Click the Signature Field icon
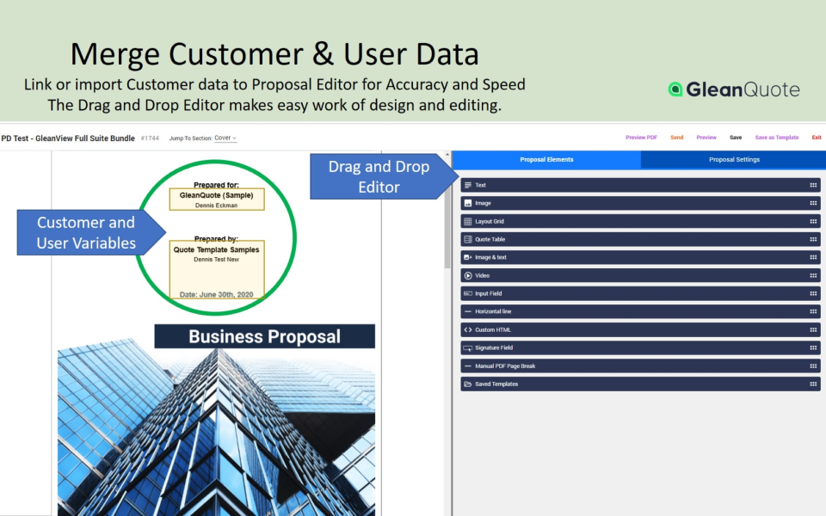 467,347
